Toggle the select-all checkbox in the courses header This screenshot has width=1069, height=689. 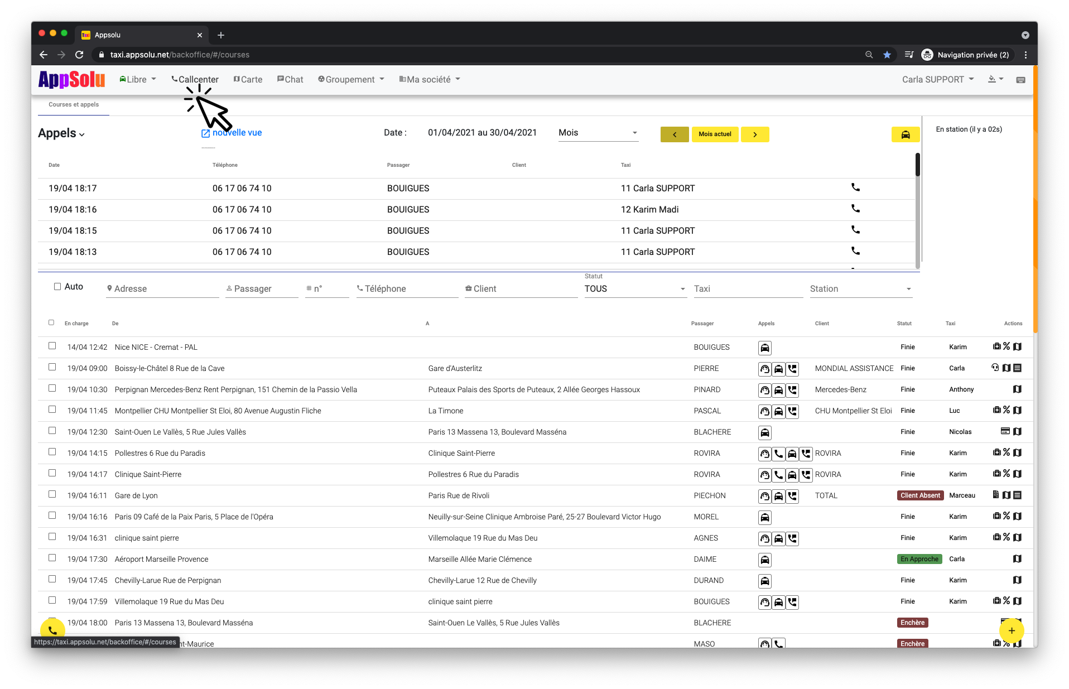point(51,322)
